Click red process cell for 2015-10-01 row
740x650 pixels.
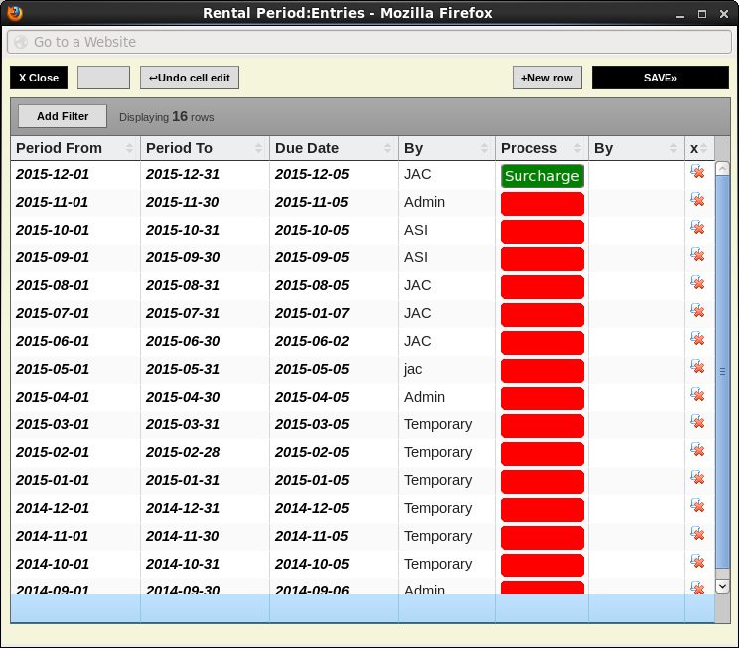coord(541,232)
